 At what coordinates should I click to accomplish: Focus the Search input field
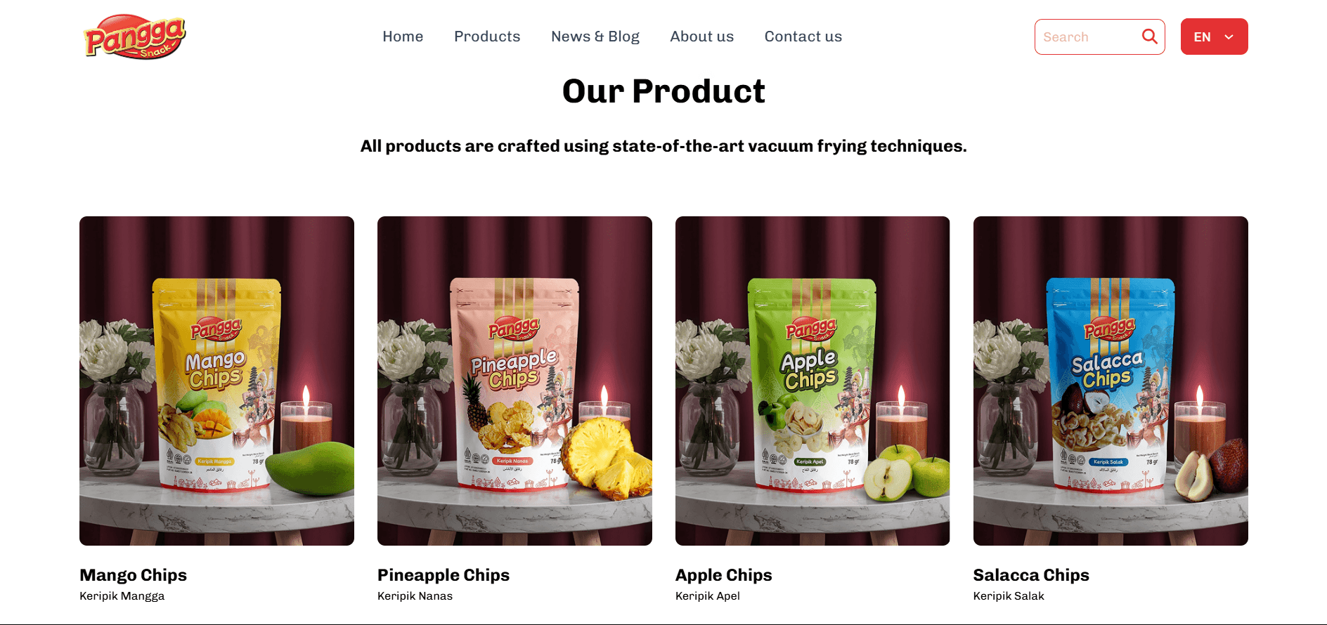(x=1087, y=37)
